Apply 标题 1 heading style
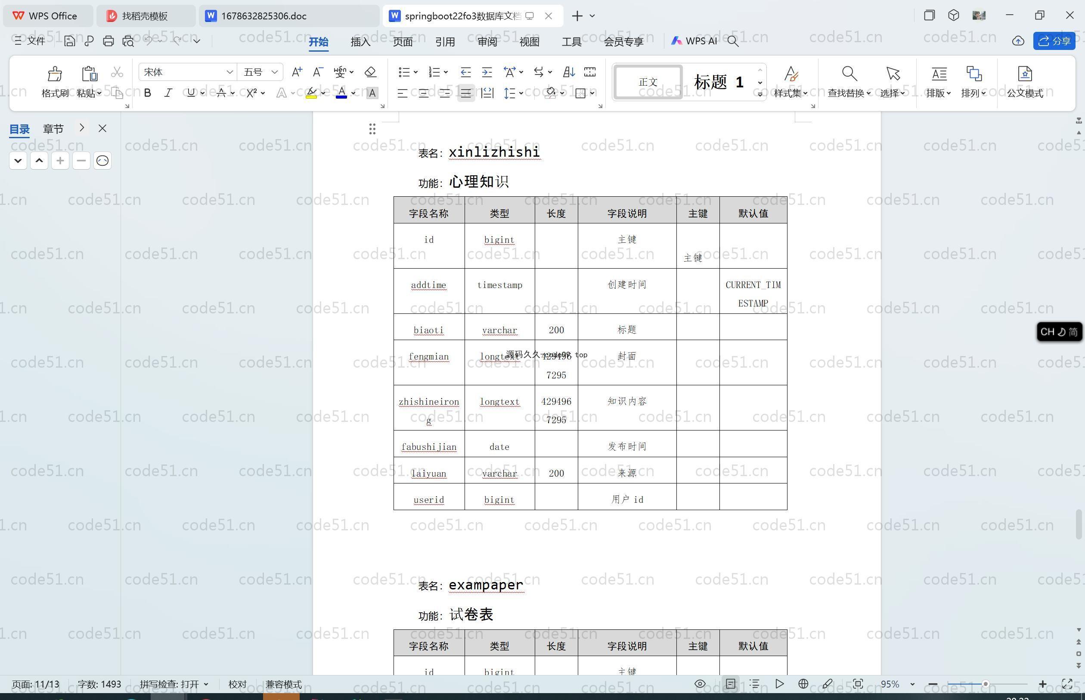 (x=719, y=82)
